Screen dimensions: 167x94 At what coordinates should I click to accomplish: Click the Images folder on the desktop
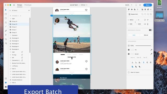[159, 4]
